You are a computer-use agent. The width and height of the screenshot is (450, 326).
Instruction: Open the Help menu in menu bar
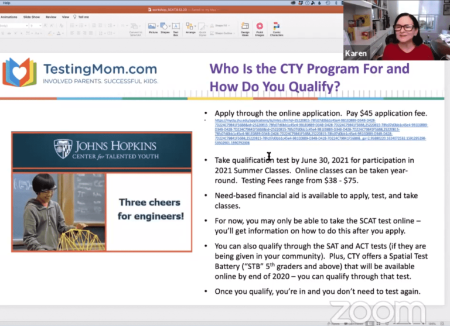6,2
